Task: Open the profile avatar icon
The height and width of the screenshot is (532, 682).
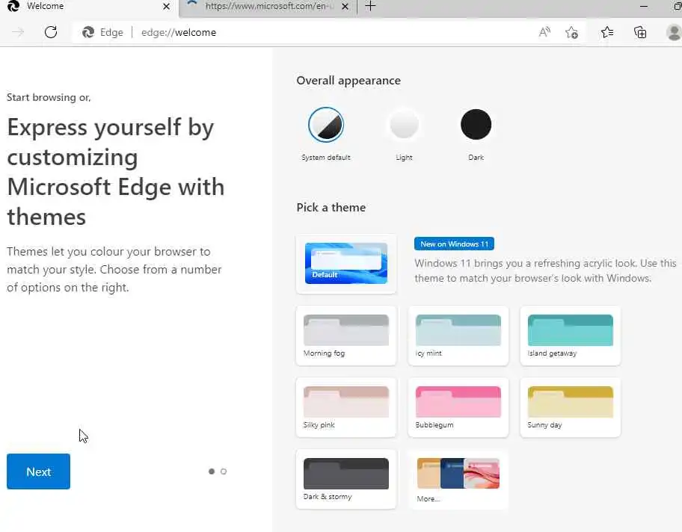Action: [x=674, y=32]
